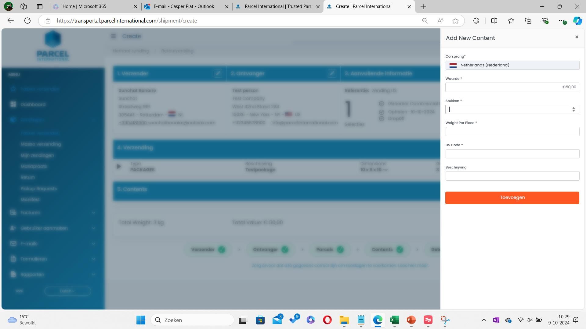Switch to Home Microsoft 365 tab

tap(84, 6)
